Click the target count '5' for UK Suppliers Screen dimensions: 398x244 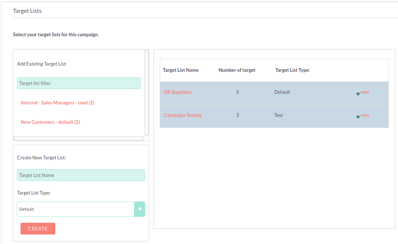(x=237, y=92)
